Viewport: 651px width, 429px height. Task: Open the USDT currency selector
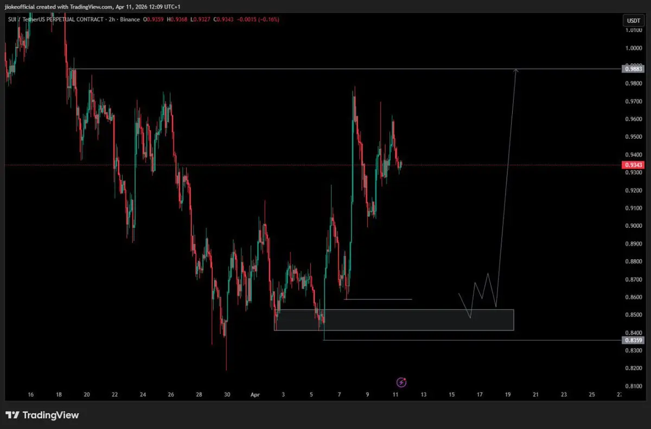pyautogui.click(x=633, y=21)
